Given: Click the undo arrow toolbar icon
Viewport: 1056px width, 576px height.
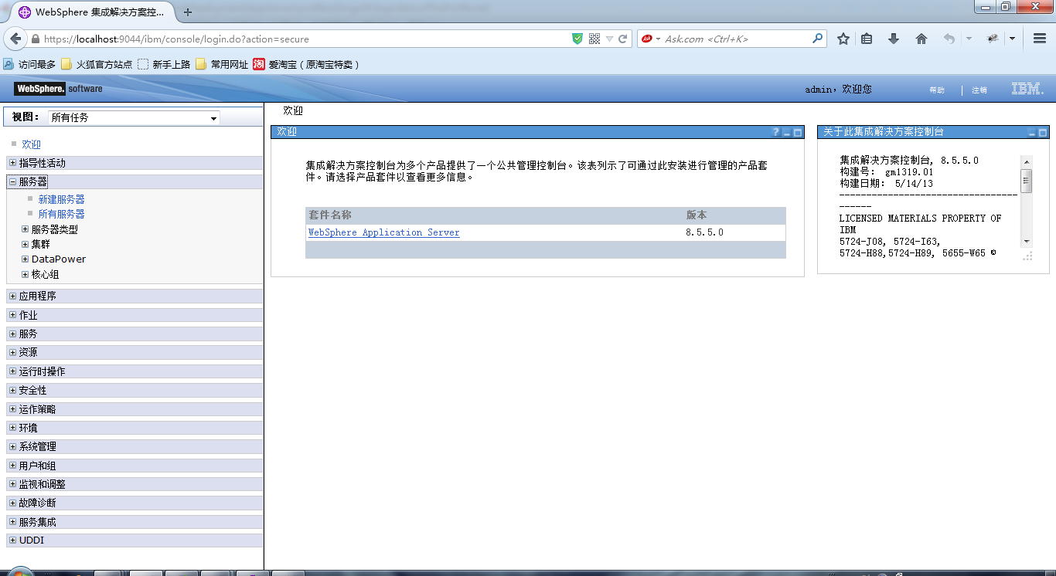Looking at the screenshot, I should (x=949, y=39).
